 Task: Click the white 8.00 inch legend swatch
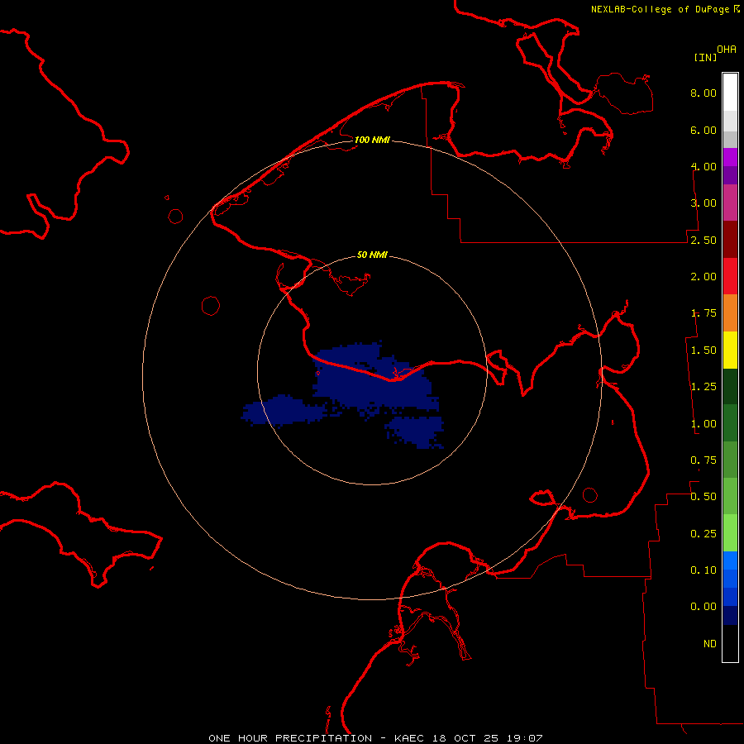(x=730, y=93)
